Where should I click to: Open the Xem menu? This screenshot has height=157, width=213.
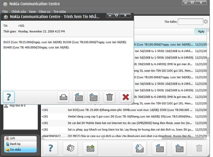click(32, 12)
